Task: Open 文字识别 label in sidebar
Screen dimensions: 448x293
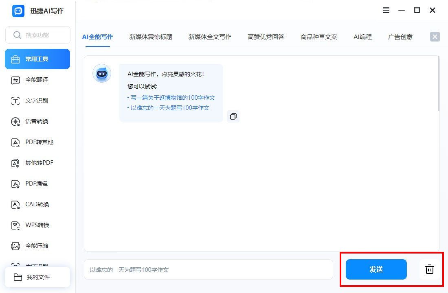Action: tap(37, 101)
